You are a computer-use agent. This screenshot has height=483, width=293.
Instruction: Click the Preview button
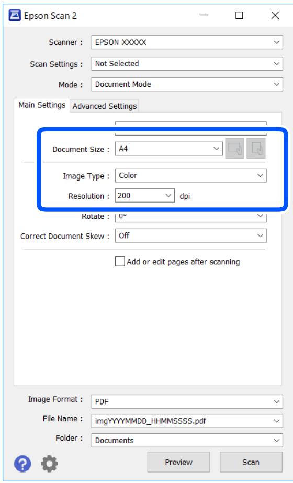(x=179, y=462)
